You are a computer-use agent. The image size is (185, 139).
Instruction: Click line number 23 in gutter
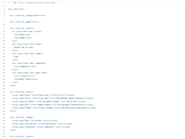(x=4, y=73)
